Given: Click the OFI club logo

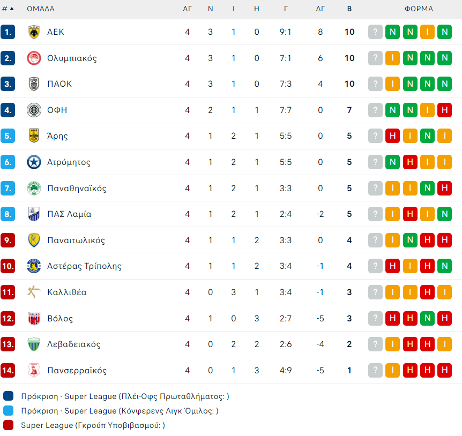Looking at the screenshot, I should [x=34, y=110].
